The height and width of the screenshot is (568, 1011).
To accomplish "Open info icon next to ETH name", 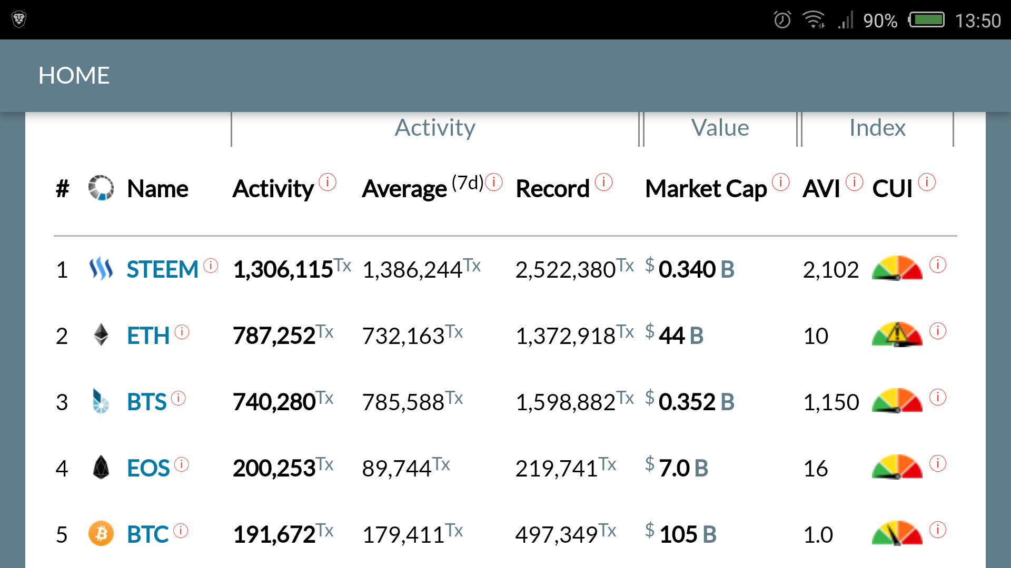I will tap(182, 332).
